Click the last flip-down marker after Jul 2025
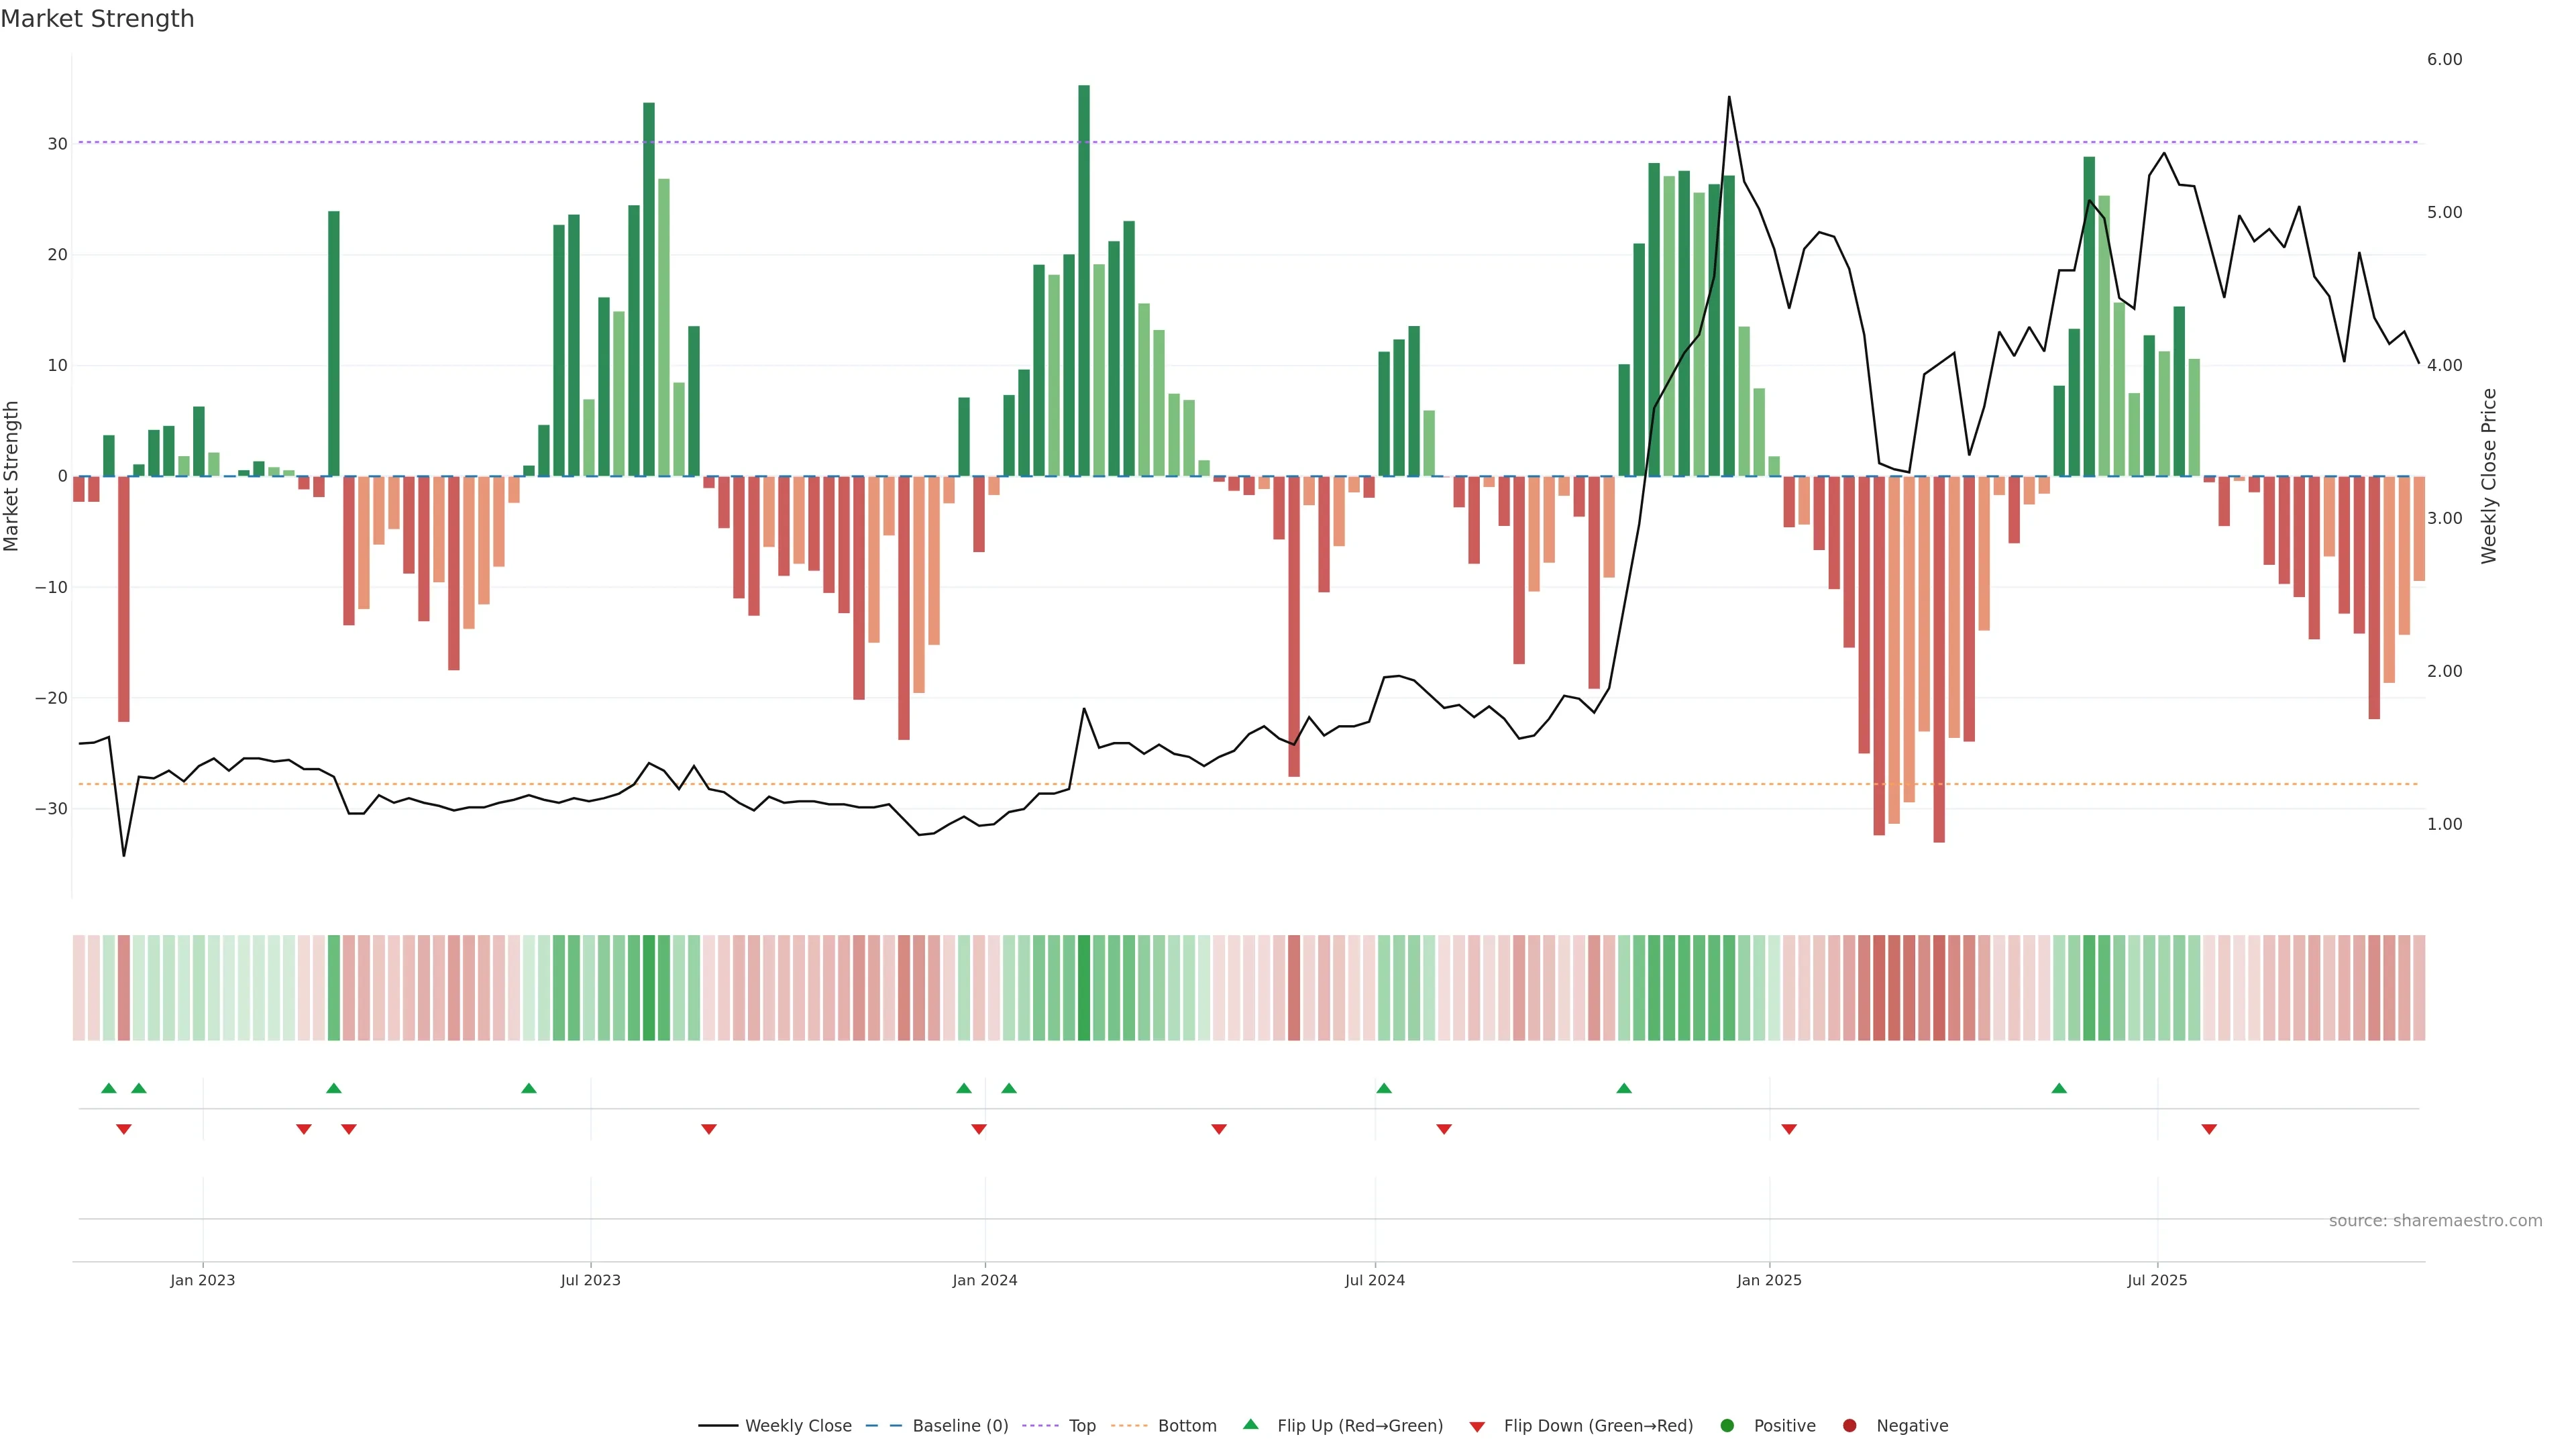Screen dimensions: 2576x1449 2209,1129
